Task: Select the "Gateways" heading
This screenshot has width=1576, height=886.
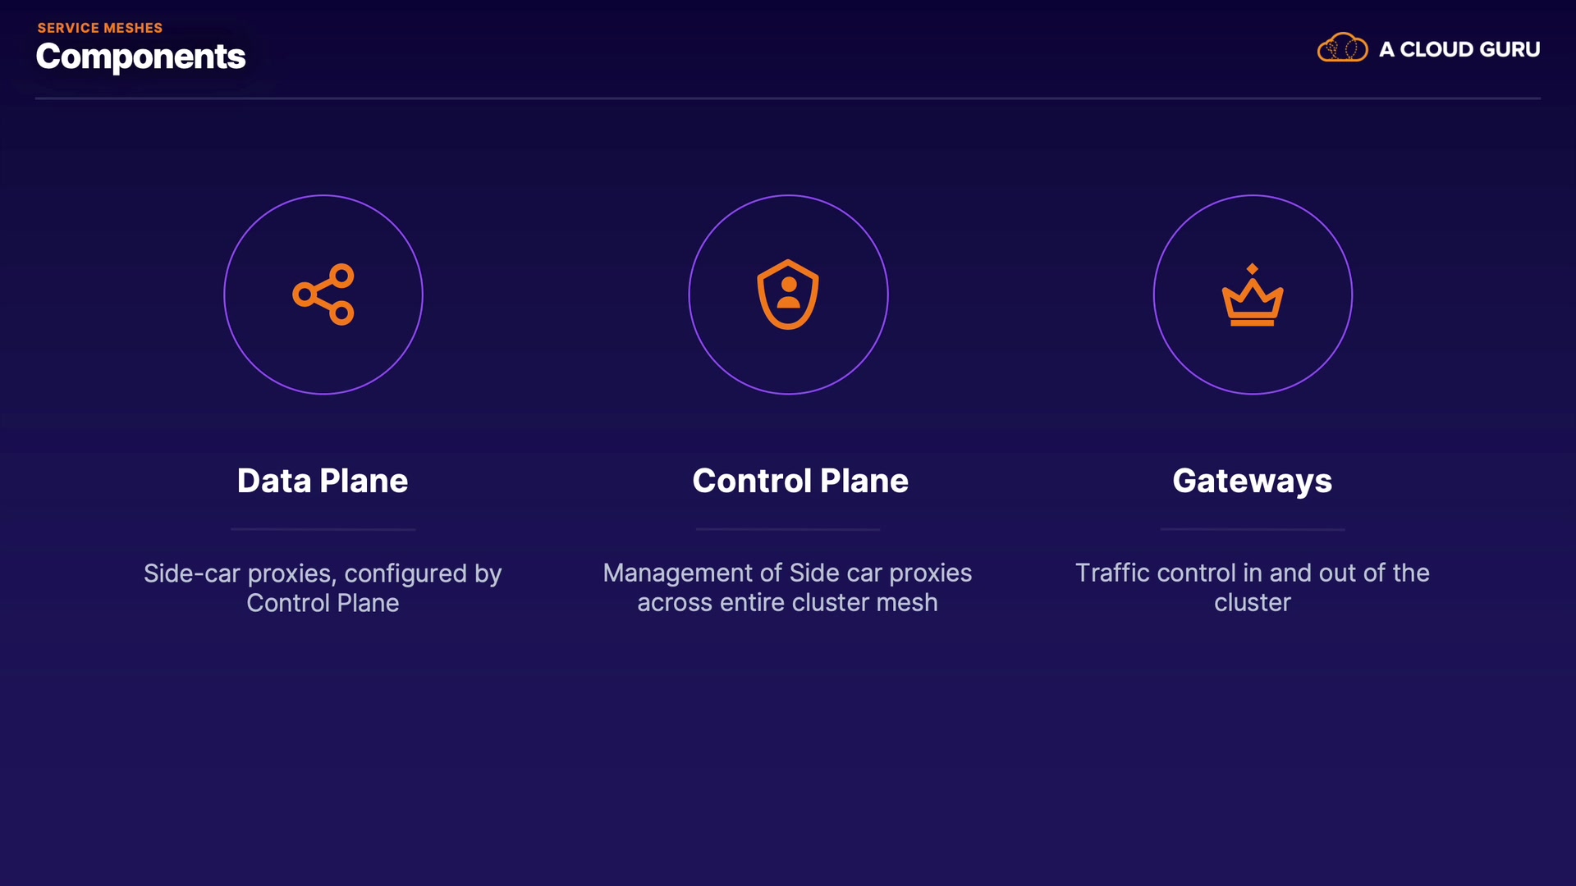Action: [1253, 481]
